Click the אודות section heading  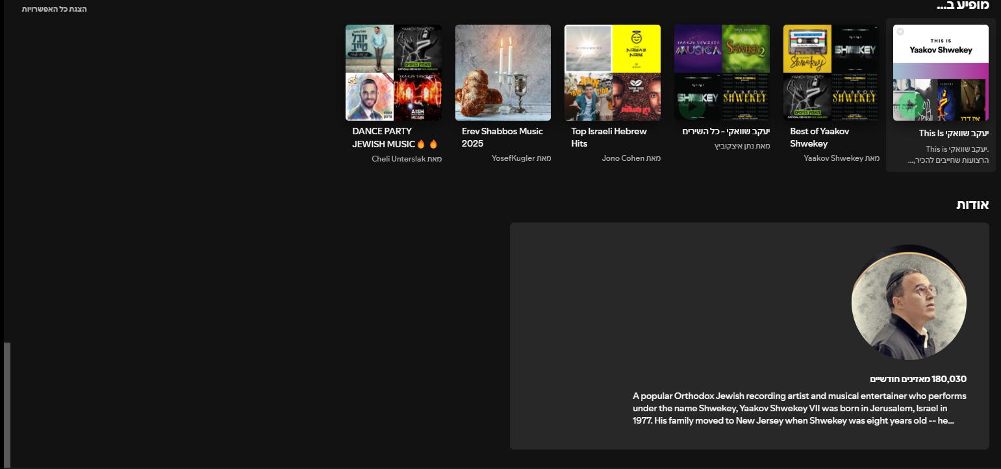click(x=972, y=205)
